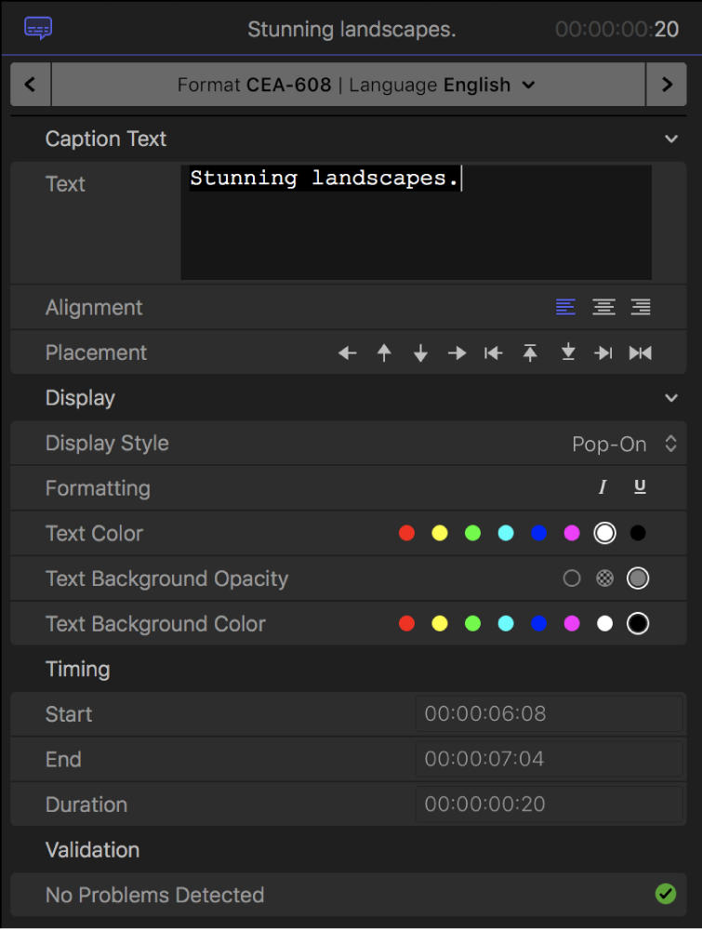This screenshot has height=930, width=702.
Task: Apply underline formatting to caption text
Action: pos(640,486)
